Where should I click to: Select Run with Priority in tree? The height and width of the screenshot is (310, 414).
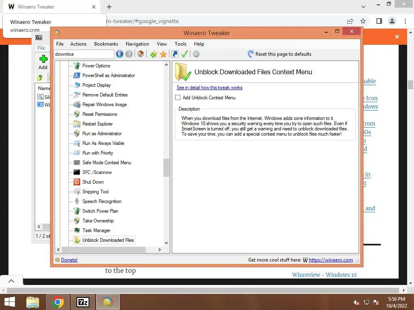[98, 153]
